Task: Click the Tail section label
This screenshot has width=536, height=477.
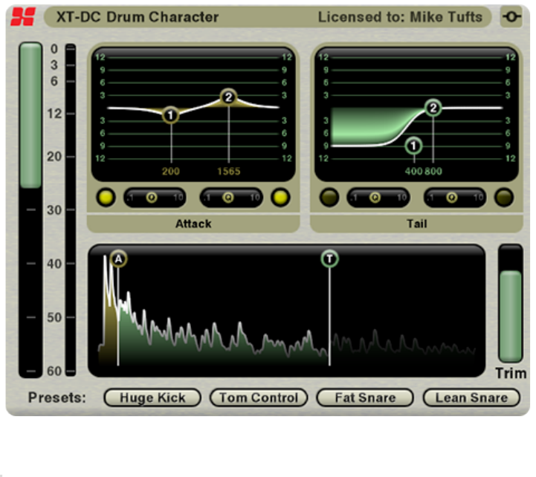Action: coord(417,224)
